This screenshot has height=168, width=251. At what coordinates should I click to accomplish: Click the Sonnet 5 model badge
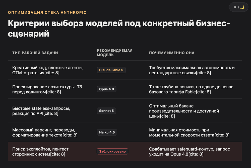pyautogui.click(x=106, y=111)
